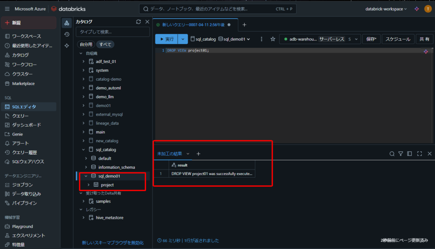Select the 自分用 filter toggle
The image size is (435, 249).
[x=85, y=44]
